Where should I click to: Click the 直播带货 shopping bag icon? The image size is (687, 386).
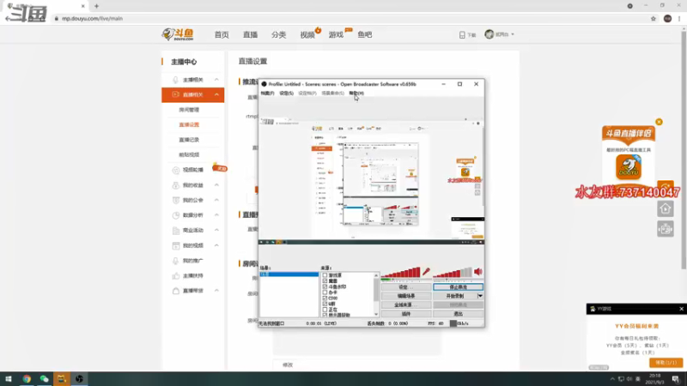point(176,291)
